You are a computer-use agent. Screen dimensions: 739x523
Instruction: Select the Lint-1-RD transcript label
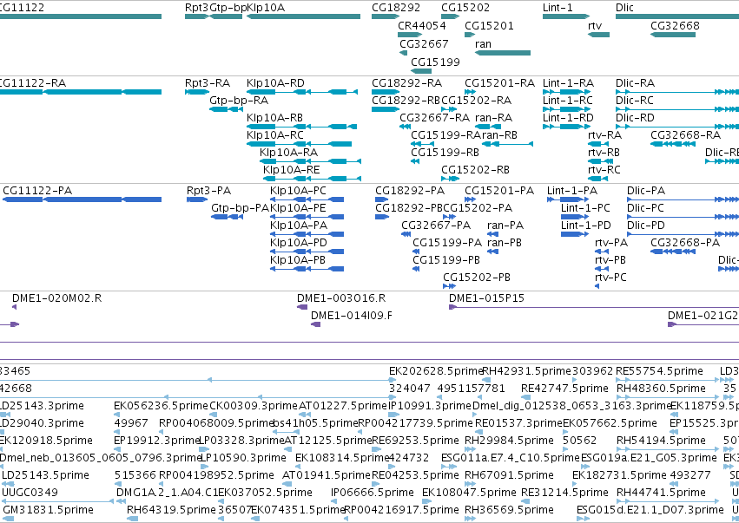point(568,118)
